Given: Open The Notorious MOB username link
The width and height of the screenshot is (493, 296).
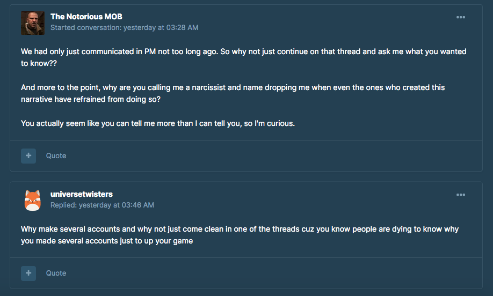Looking at the screenshot, I should coord(86,17).
